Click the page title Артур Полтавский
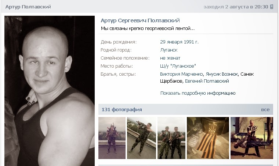The image size is (279, 166). click(x=28, y=7)
